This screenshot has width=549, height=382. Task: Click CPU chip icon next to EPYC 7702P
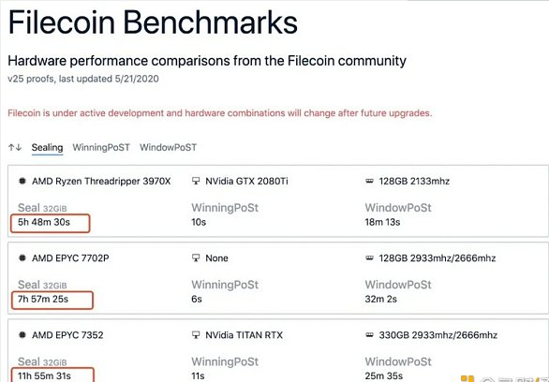(22, 258)
